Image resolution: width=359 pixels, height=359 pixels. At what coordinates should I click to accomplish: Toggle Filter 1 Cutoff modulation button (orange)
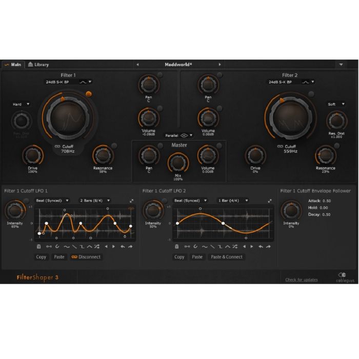[x=89, y=94]
